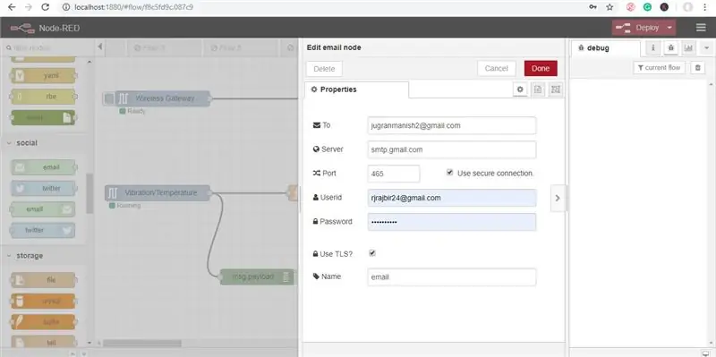
Task: Open the Node-RED hamburger menu
Action: click(701, 28)
